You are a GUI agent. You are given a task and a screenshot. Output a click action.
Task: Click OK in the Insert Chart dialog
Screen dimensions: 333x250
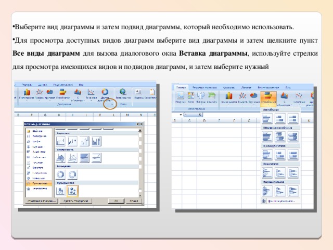[116, 201]
